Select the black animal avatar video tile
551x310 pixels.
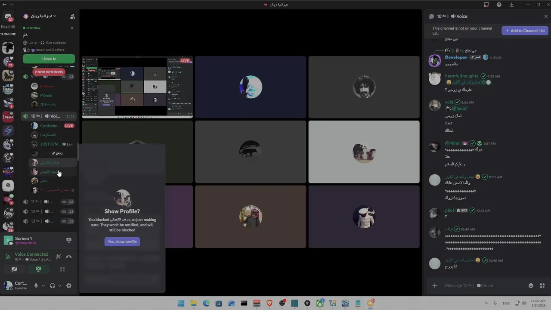(251, 152)
